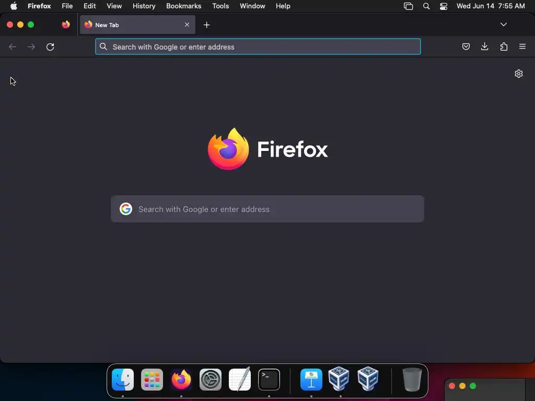Open the Help menu

tap(283, 6)
